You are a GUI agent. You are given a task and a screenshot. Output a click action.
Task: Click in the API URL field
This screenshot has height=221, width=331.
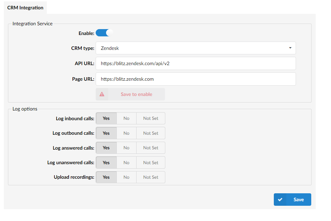coord(195,64)
